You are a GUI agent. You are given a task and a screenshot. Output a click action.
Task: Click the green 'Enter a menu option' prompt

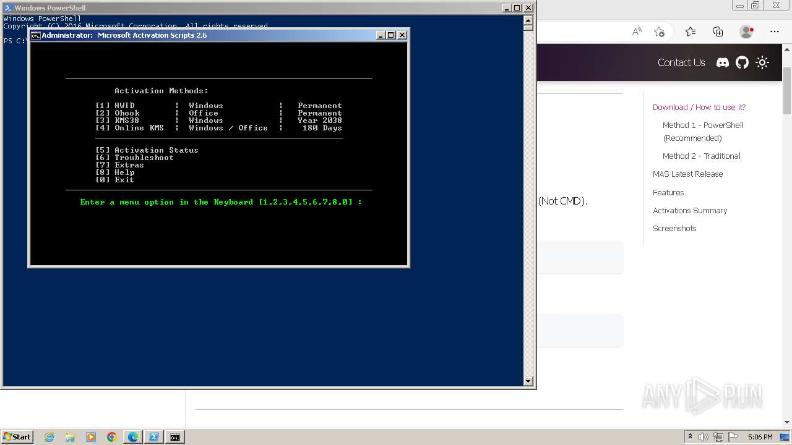221,202
